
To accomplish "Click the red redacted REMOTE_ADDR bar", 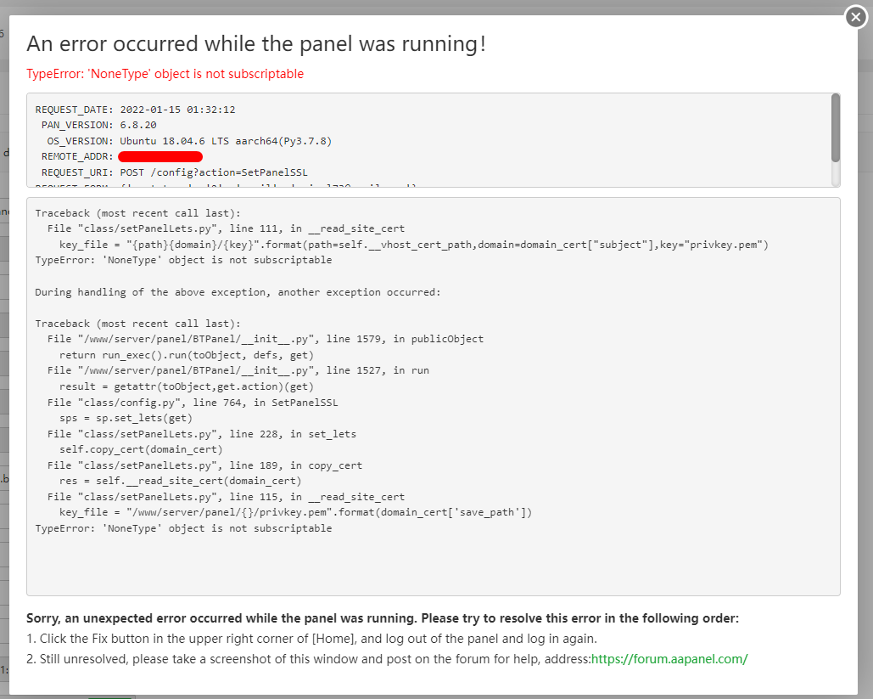I will tap(160, 156).
